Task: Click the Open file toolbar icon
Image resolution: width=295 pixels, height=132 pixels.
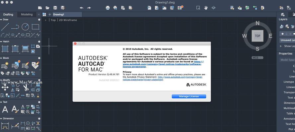Action: 47,8
